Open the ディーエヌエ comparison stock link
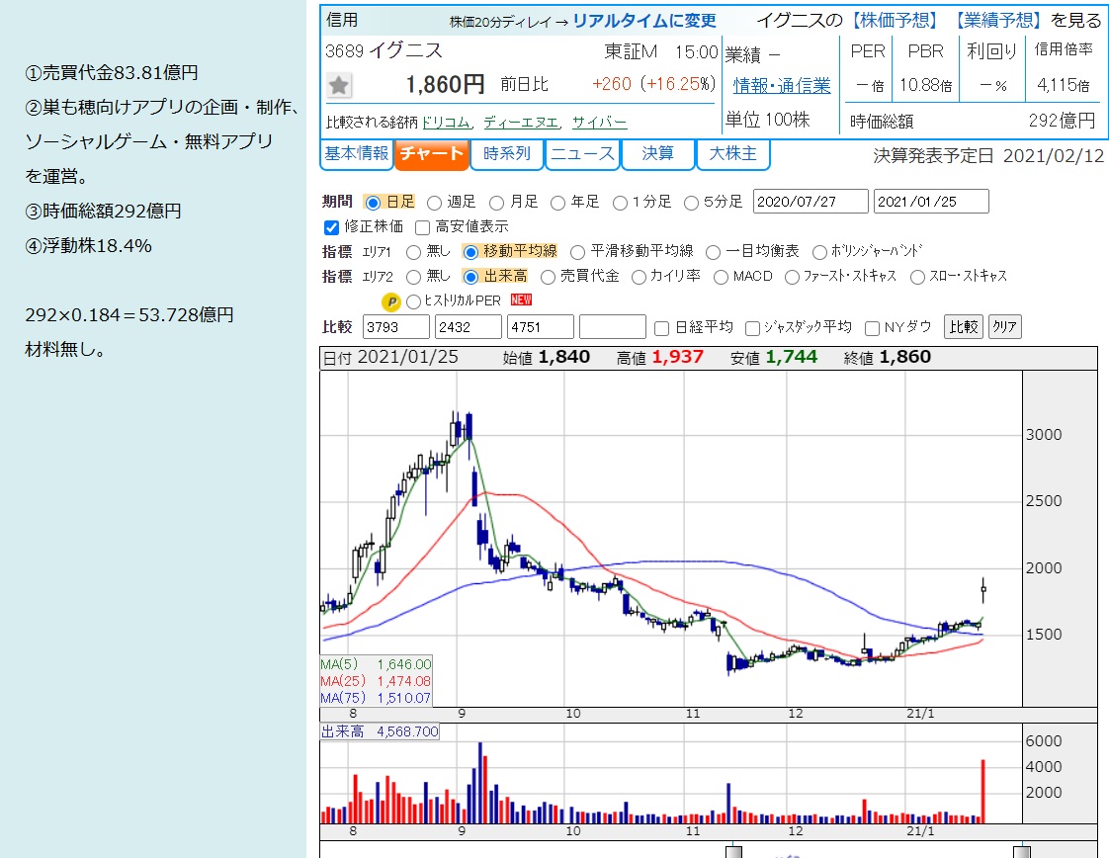Image resolution: width=1109 pixels, height=858 pixels. coord(521,123)
